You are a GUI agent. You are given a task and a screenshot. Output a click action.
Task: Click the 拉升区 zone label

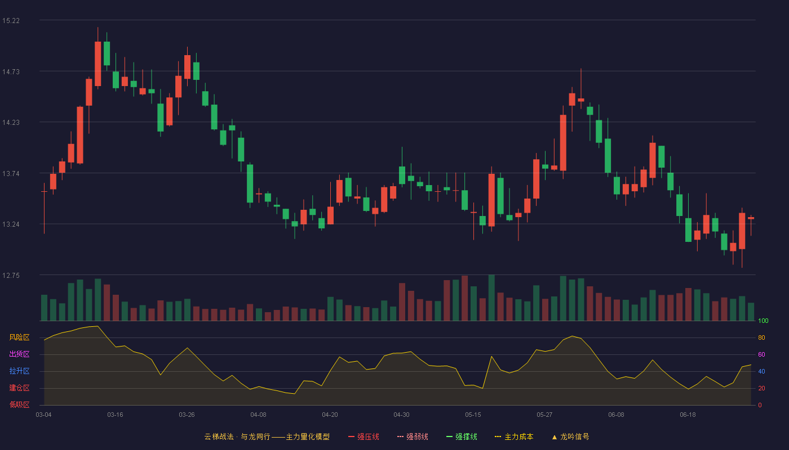tap(19, 371)
